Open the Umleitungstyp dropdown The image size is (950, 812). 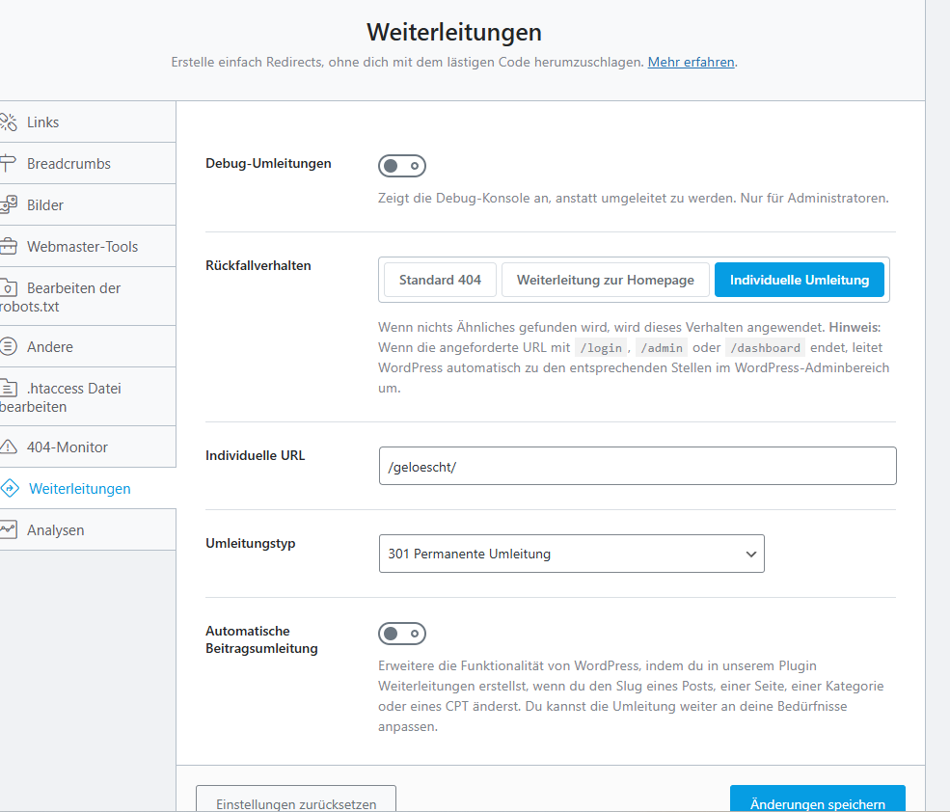coord(571,554)
